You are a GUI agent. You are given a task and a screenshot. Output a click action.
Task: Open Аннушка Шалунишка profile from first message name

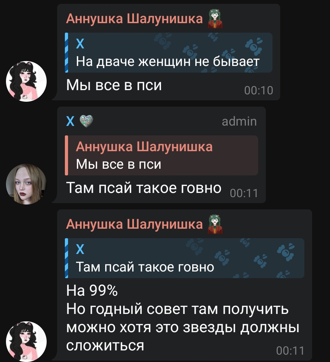[x=134, y=19]
